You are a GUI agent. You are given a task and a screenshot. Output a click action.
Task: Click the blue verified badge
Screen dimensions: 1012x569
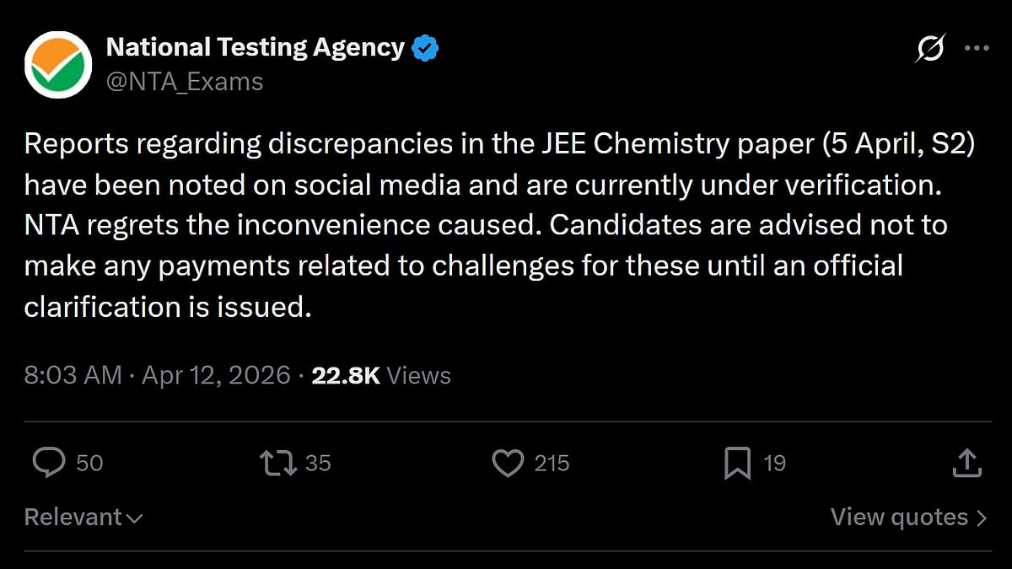pyautogui.click(x=425, y=48)
